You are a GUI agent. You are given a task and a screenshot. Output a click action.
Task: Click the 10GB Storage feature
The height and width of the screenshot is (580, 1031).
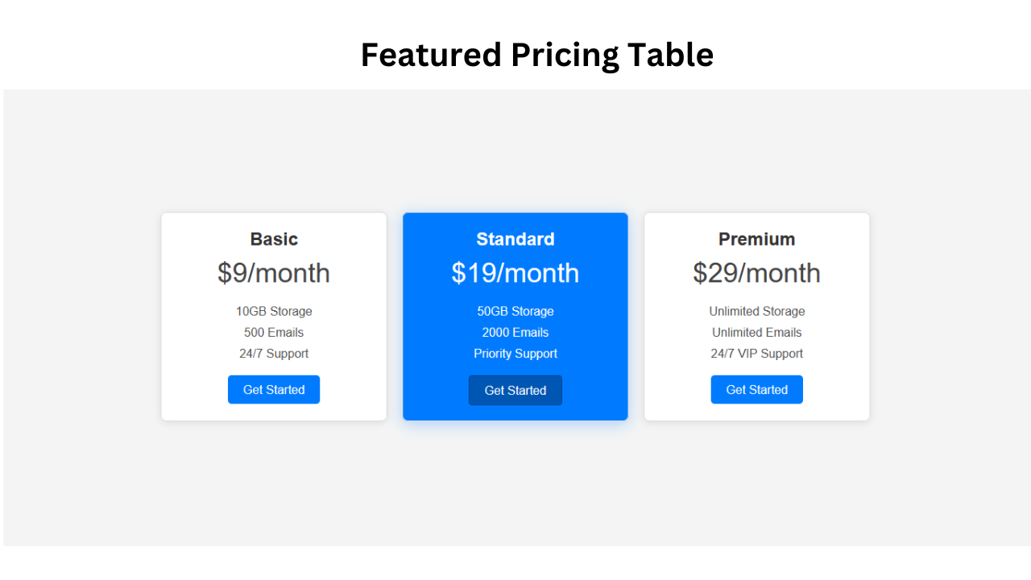tap(274, 312)
